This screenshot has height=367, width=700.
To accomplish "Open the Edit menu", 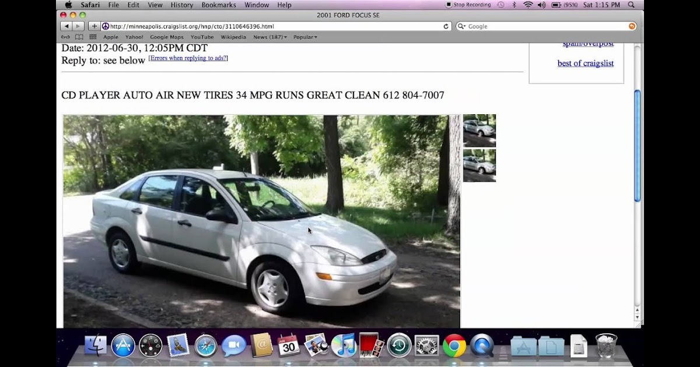I will pyautogui.click(x=134, y=5).
